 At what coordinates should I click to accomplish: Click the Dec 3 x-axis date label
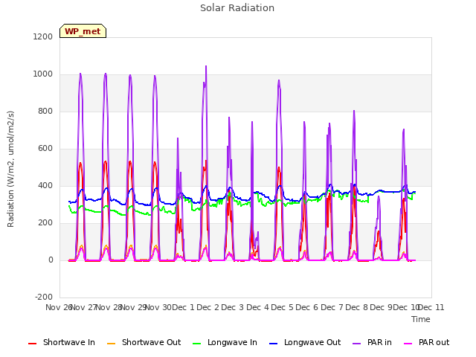pos(233,307)
